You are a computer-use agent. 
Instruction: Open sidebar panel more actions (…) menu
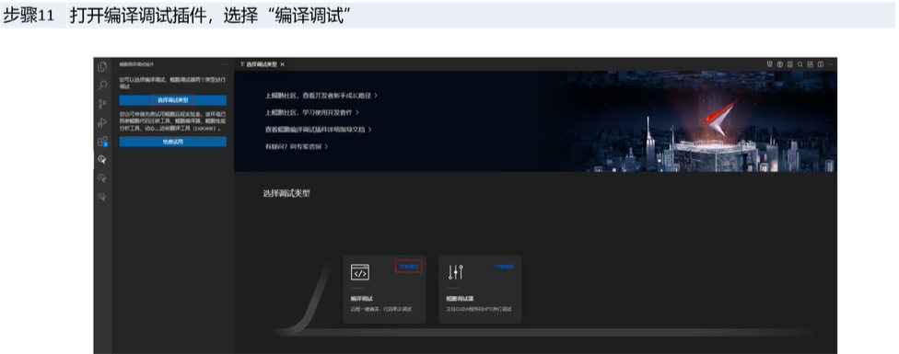tap(225, 64)
